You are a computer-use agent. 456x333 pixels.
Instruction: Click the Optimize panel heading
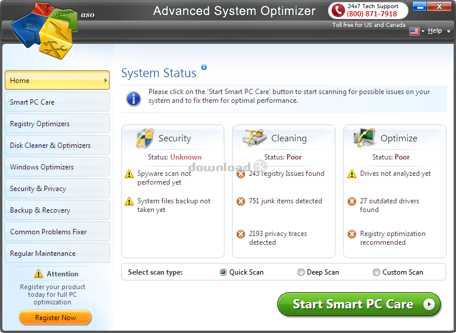click(399, 138)
